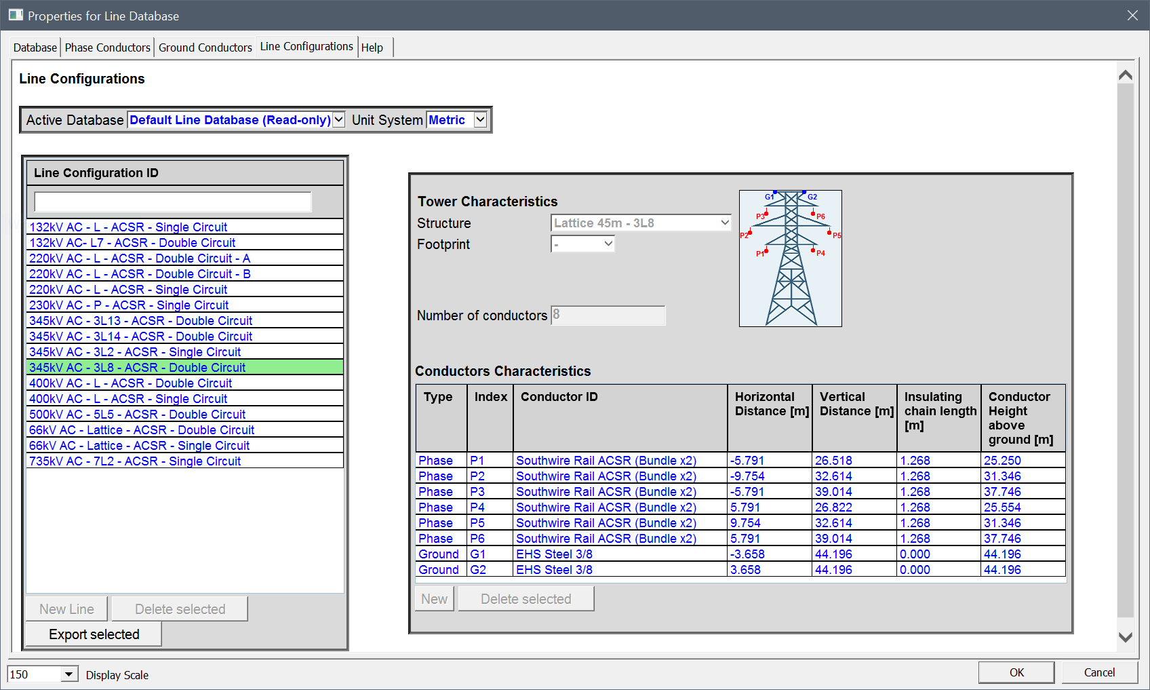This screenshot has height=690, width=1150.
Task: Click the New Line button
Action: coord(66,609)
